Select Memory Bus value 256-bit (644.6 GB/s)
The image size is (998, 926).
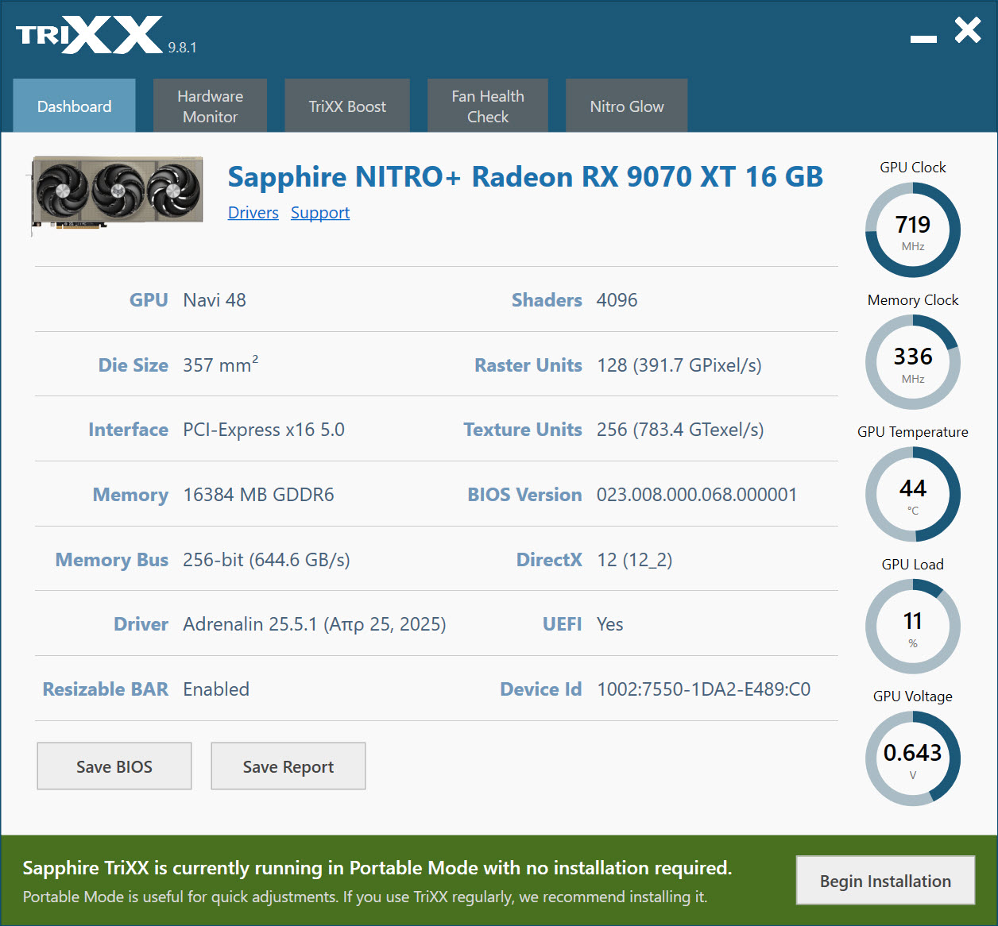[x=266, y=560]
